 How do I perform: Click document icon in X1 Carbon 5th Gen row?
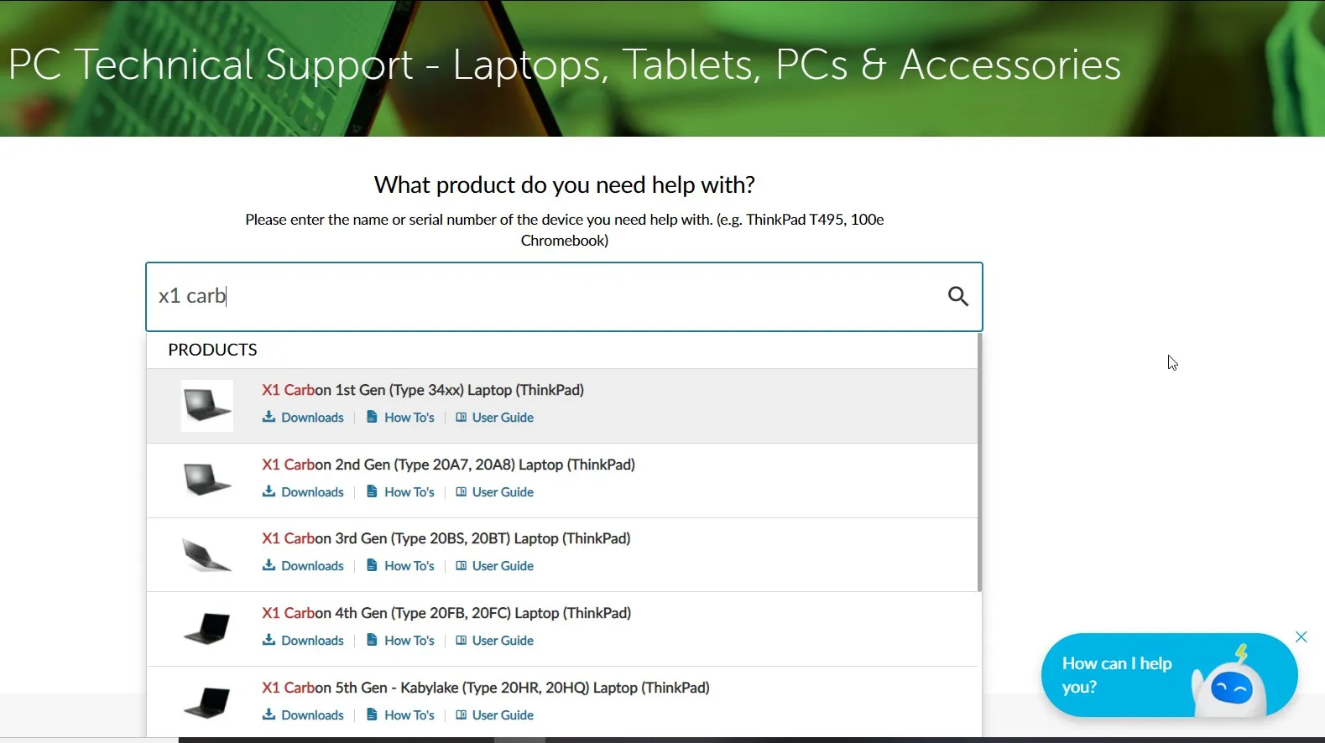[372, 714]
